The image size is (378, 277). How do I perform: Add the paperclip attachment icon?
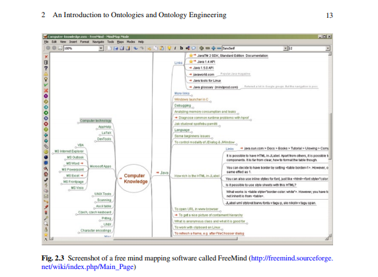[46, 146]
